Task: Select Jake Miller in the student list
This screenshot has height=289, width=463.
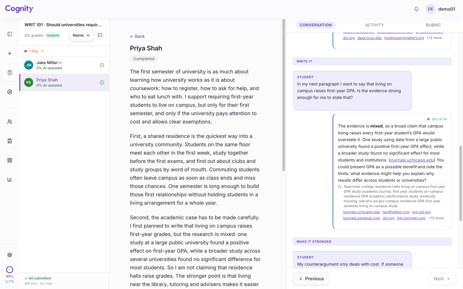Action: pyautogui.click(x=64, y=65)
